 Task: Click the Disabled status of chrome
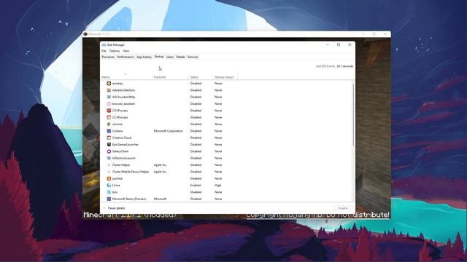point(196,124)
